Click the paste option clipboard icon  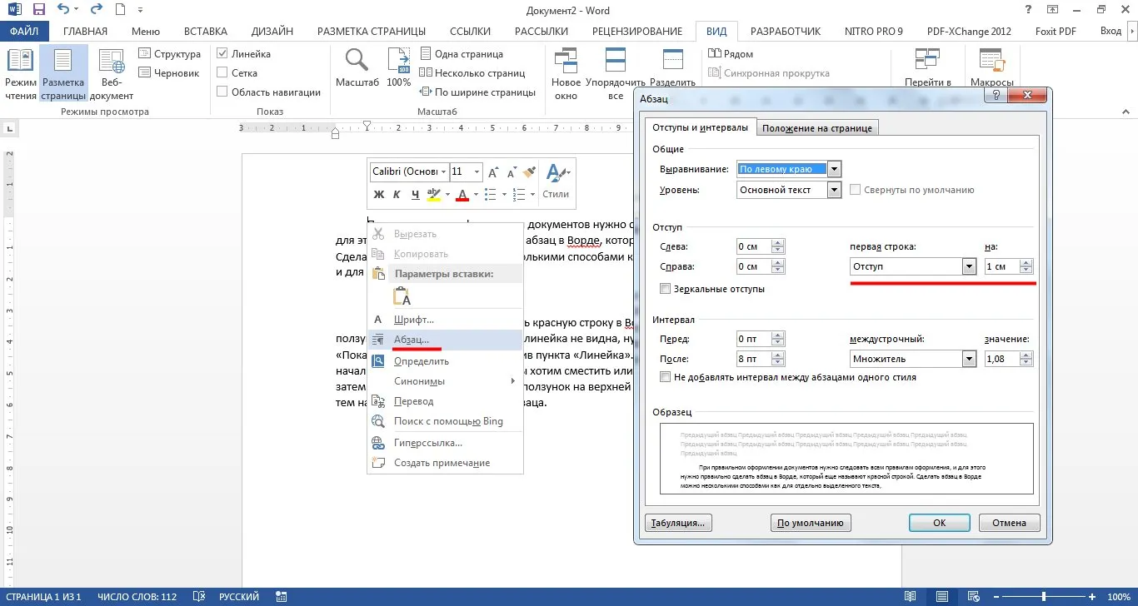tap(402, 296)
